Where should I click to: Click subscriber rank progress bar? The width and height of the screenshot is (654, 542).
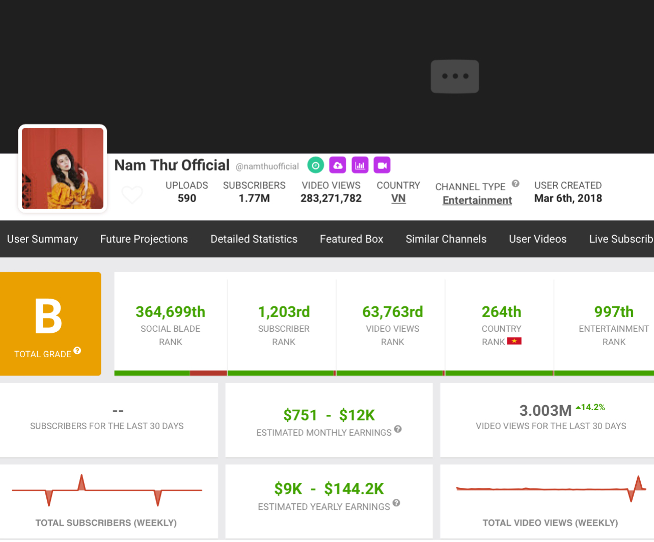[282, 373]
